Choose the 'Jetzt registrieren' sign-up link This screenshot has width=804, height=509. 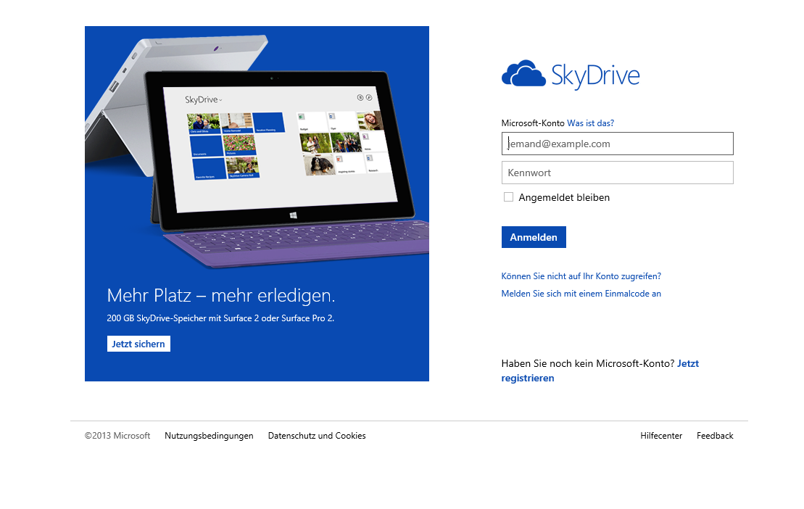(x=600, y=371)
